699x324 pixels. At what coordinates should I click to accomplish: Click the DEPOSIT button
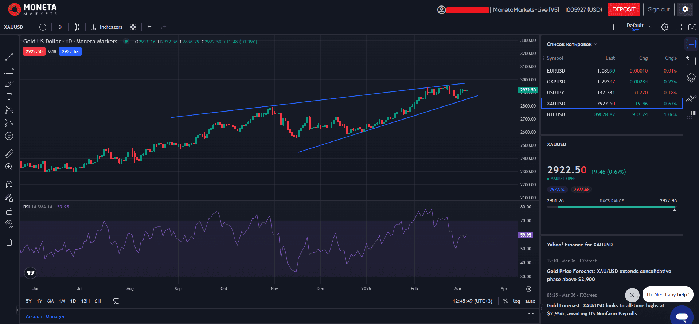pos(624,9)
